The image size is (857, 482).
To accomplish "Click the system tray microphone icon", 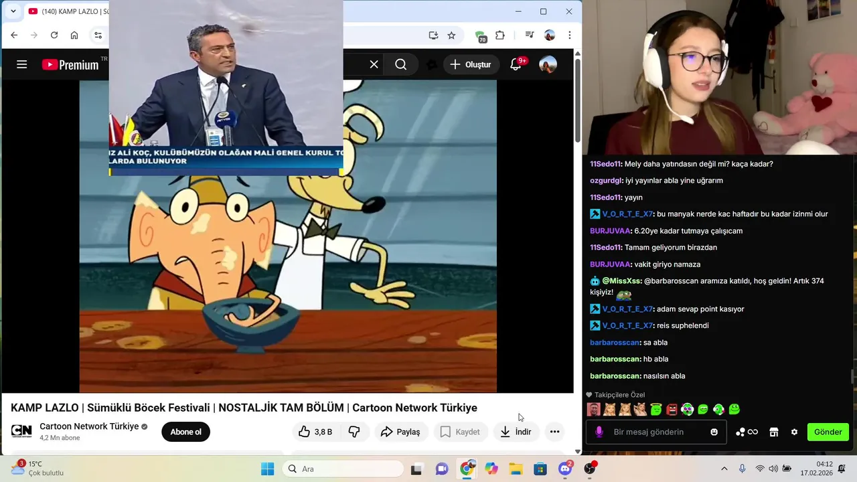I will click(742, 469).
